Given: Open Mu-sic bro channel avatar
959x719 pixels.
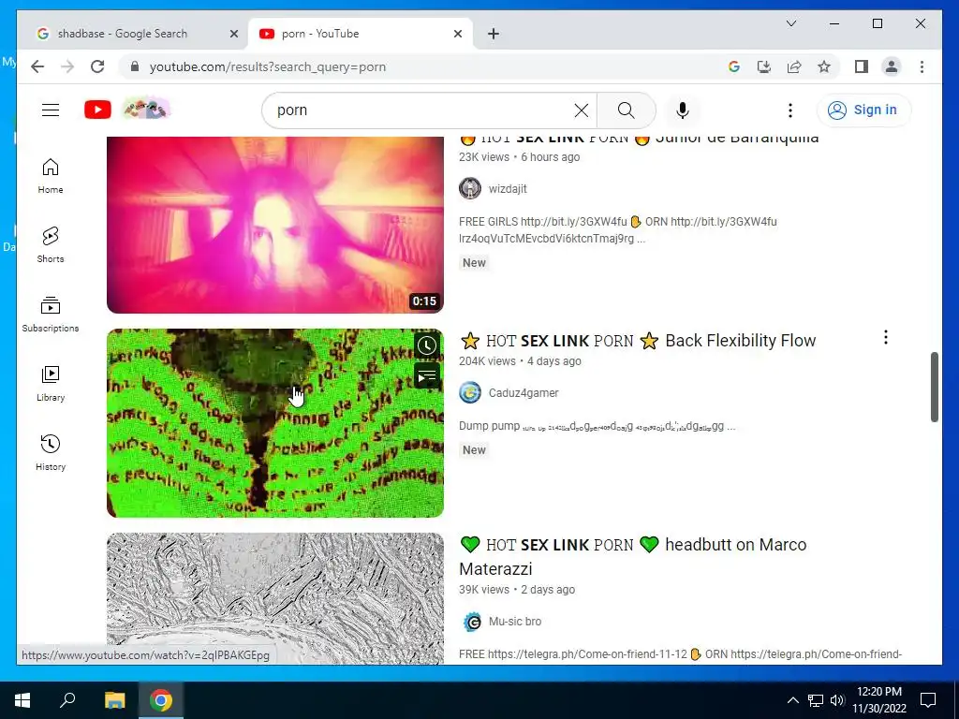Looking at the screenshot, I should pyautogui.click(x=470, y=622).
